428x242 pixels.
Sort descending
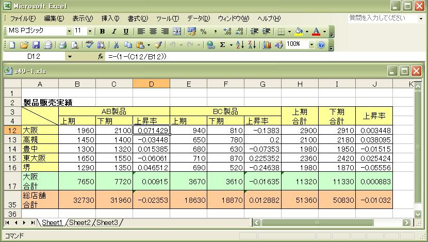pyautogui.click(x=252, y=45)
